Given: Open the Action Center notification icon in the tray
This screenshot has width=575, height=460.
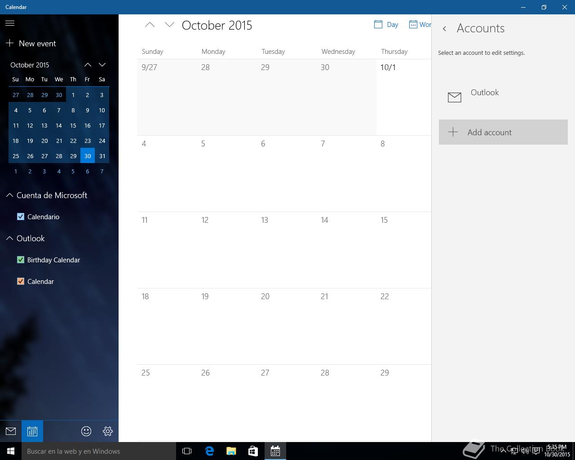Looking at the screenshot, I should coord(536,451).
